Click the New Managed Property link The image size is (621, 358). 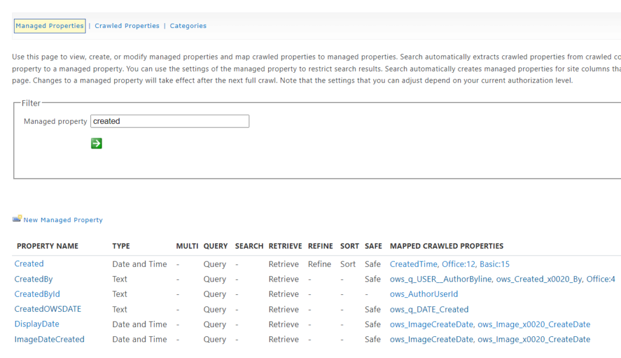[63, 220]
